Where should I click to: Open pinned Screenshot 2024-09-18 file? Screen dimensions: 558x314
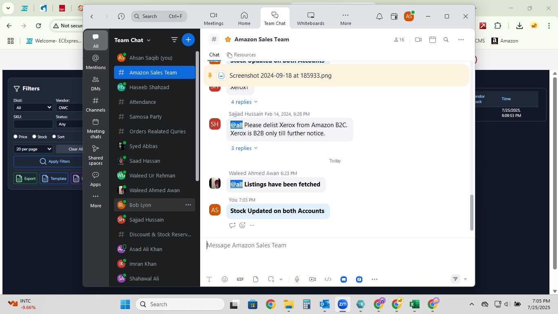[x=280, y=76]
